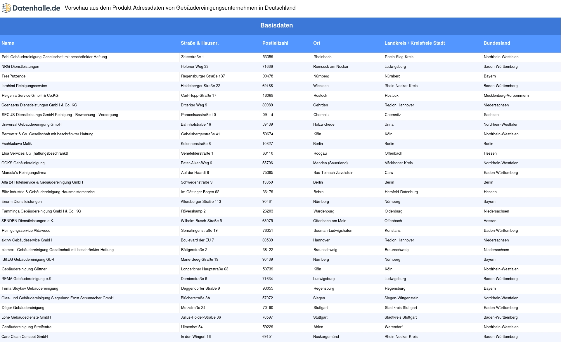Select the state Mecklenburg-Vorpommern

click(x=506, y=96)
